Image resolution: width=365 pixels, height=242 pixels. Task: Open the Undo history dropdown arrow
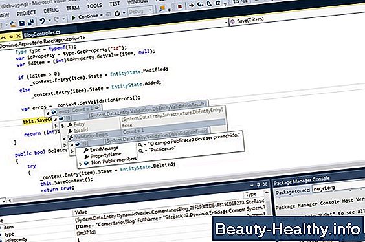pyautogui.click(x=49, y=21)
